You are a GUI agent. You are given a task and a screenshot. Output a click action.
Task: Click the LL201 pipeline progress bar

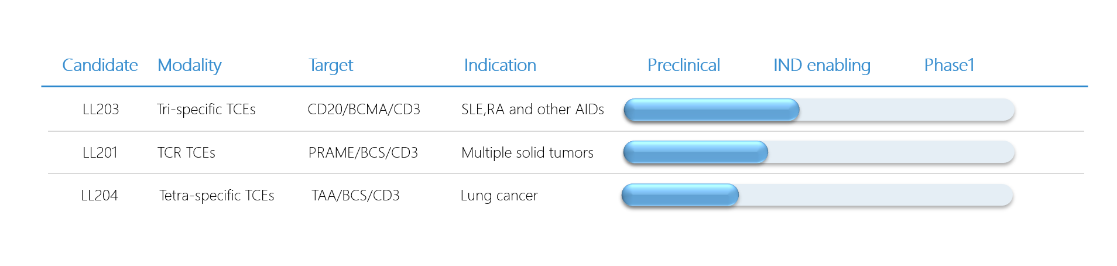[x=819, y=152]
